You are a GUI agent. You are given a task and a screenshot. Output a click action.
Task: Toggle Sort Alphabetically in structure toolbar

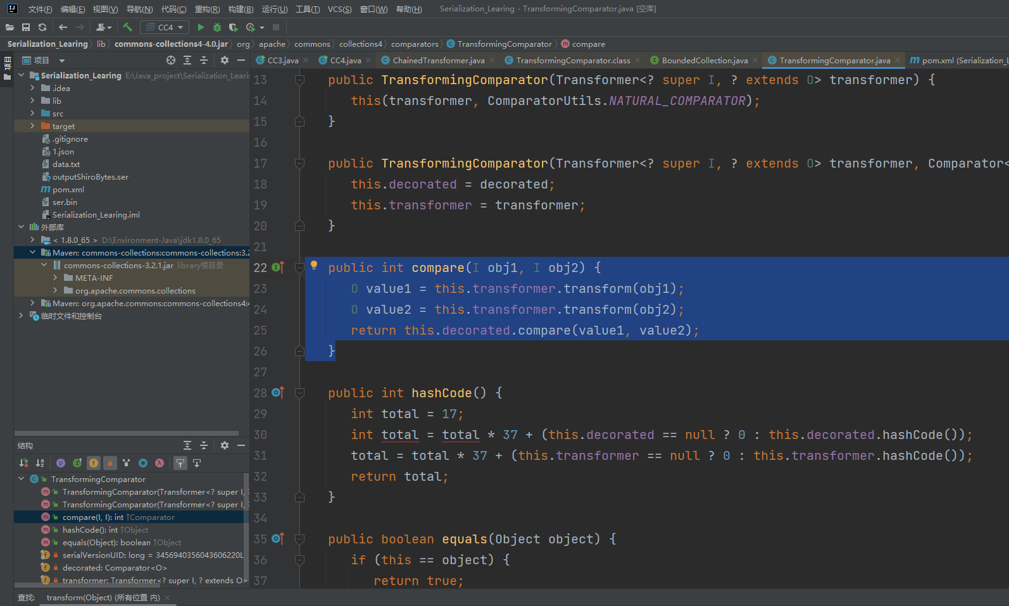tap(40, 463)
